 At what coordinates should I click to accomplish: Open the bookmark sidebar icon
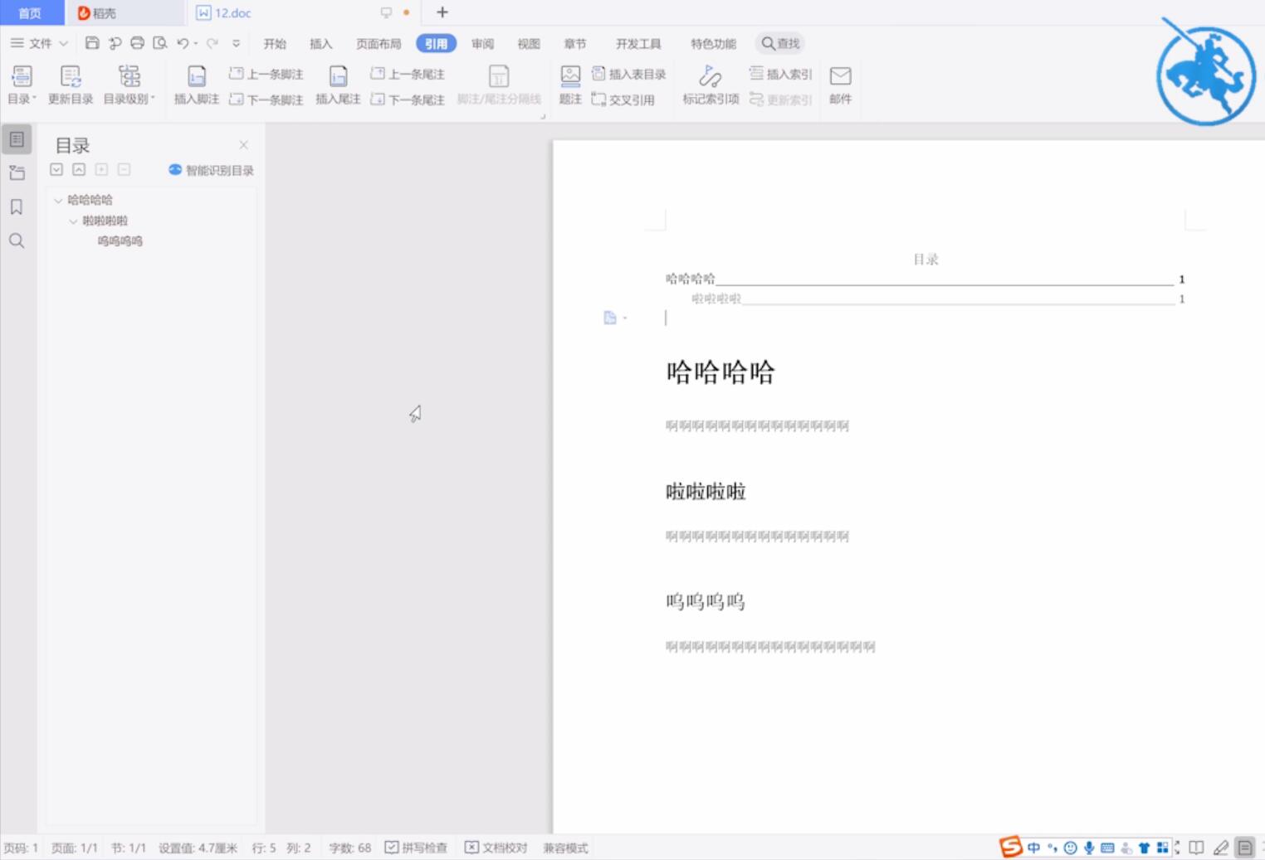(x=17, y=206)
